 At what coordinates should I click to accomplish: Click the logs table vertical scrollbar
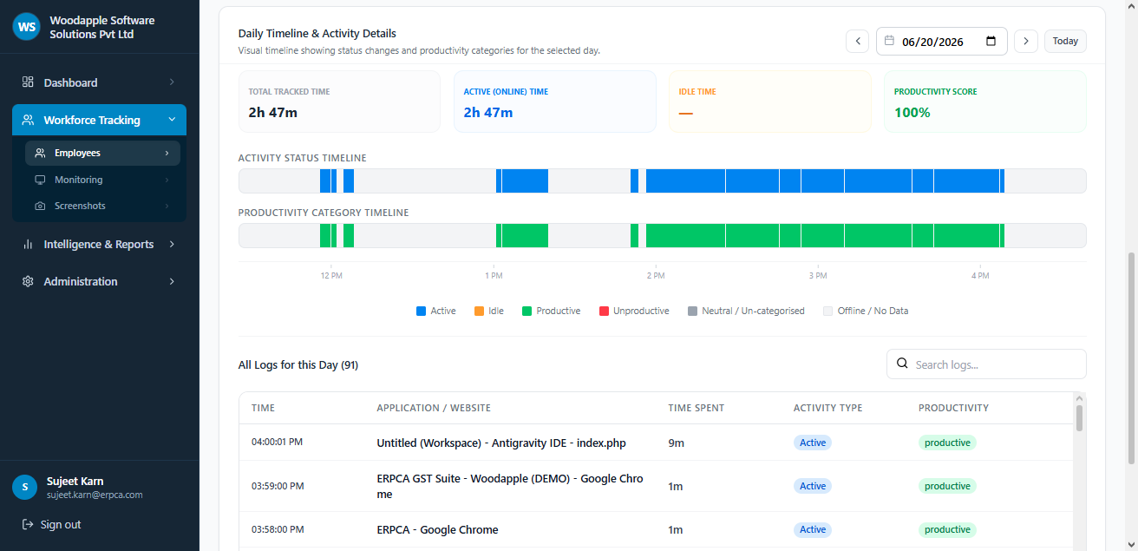click(x=1079, y=417)
